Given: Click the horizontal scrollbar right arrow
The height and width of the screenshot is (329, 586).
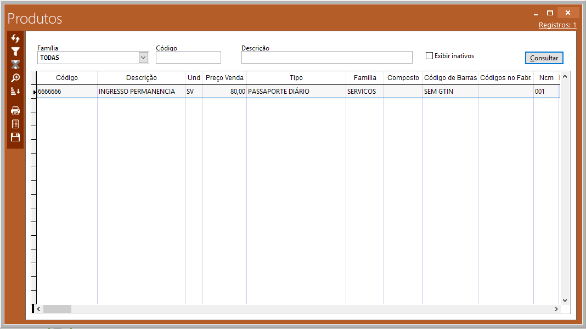Looking at the screenshot, I should tap(556, 309).
